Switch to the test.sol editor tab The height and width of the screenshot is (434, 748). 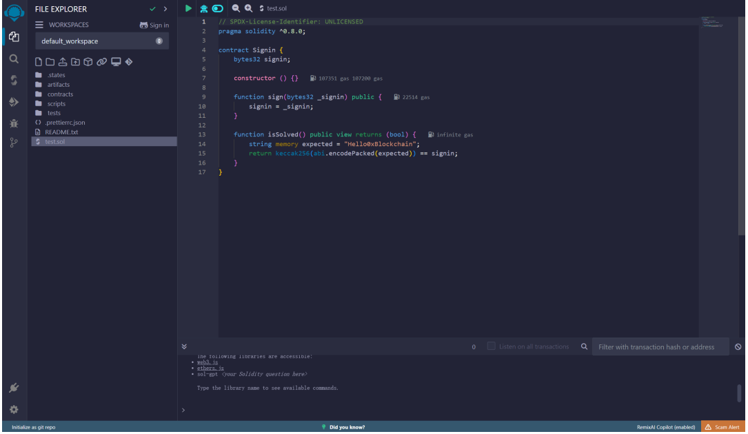pyautogui.click(x=273, y=8)
